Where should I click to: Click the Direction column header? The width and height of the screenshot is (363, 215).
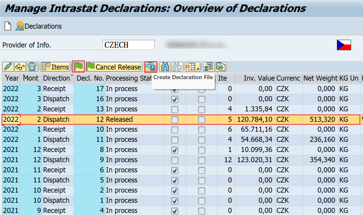[x=56, y=78]
